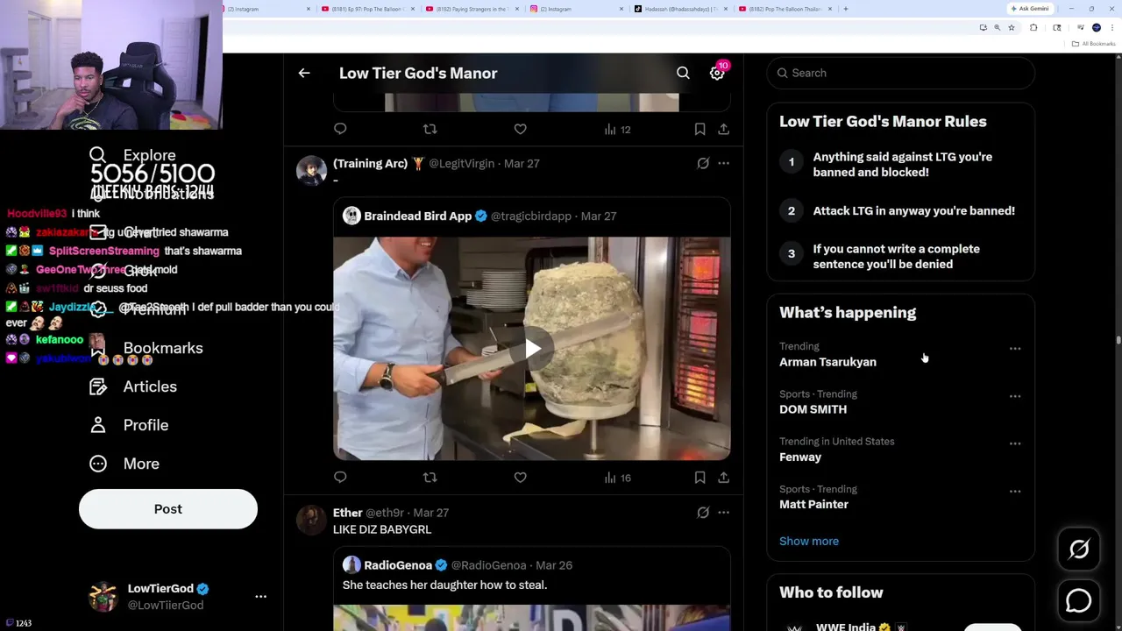Search within the Low Tier God's Manor community
The width and height of the screenshot is (1122, 631).
point(683,74)
